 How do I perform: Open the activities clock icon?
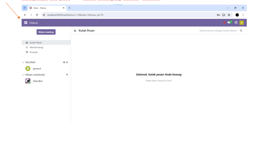[236, 22]
